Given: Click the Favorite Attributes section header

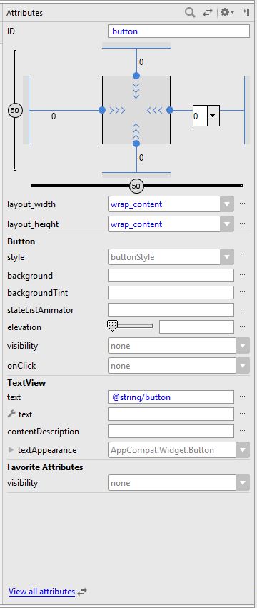Looking at the screenshot, I should pyautogui.click(x=45, y=467).
